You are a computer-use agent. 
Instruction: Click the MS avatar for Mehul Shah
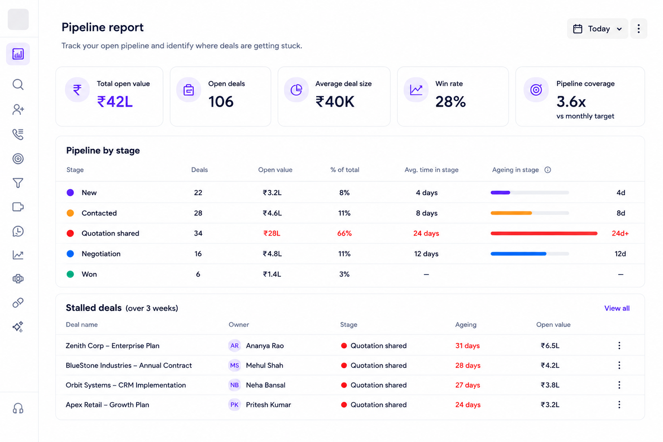click(x=235, y=366)
